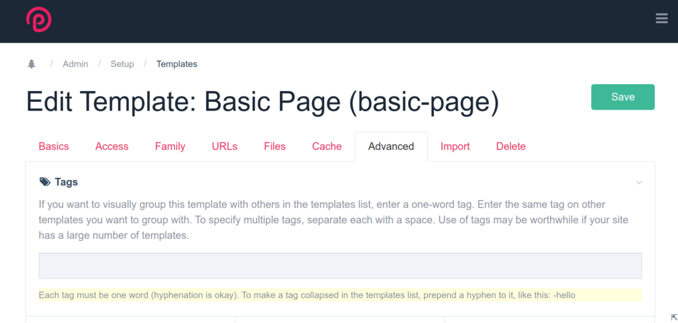Click the ProcessWire logo
This screenshot has width=678, height=323.
click(x=39, y=20)
